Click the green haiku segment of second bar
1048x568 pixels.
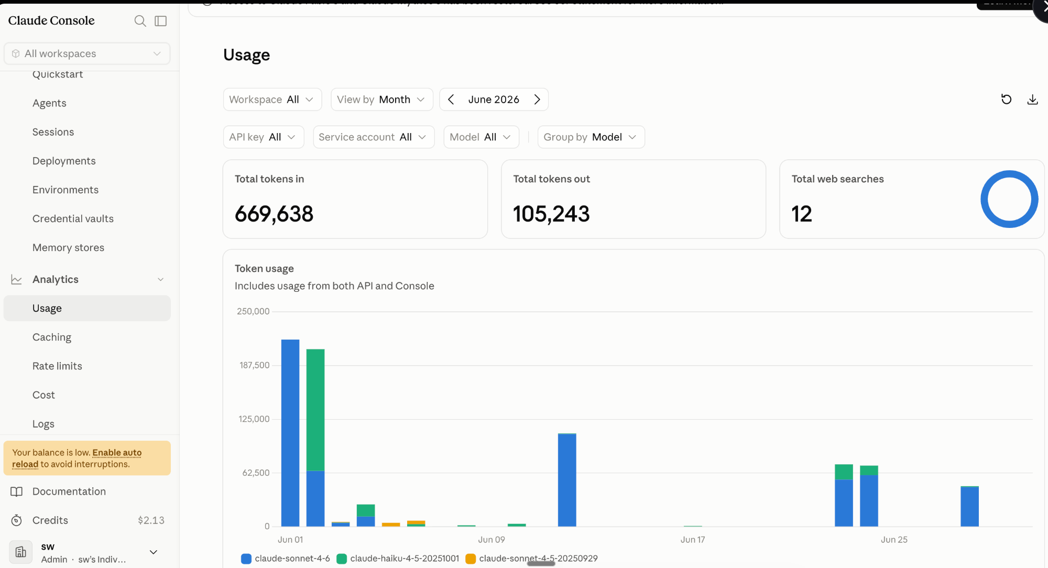click(x=315, y=410)
